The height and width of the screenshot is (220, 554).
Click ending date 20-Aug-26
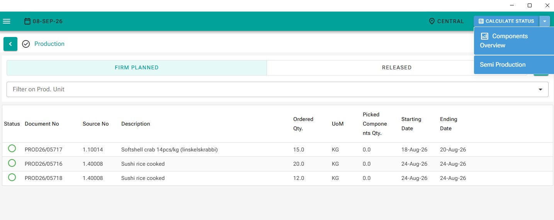(453, 149)
